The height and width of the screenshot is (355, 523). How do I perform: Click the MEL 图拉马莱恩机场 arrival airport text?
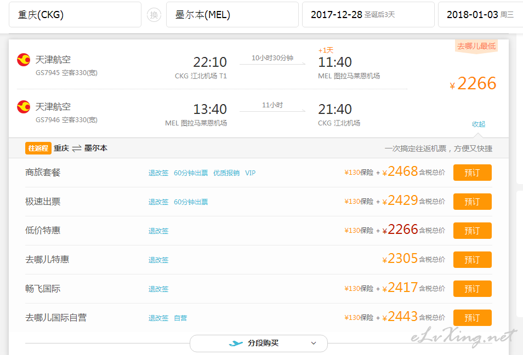[349, 76]
